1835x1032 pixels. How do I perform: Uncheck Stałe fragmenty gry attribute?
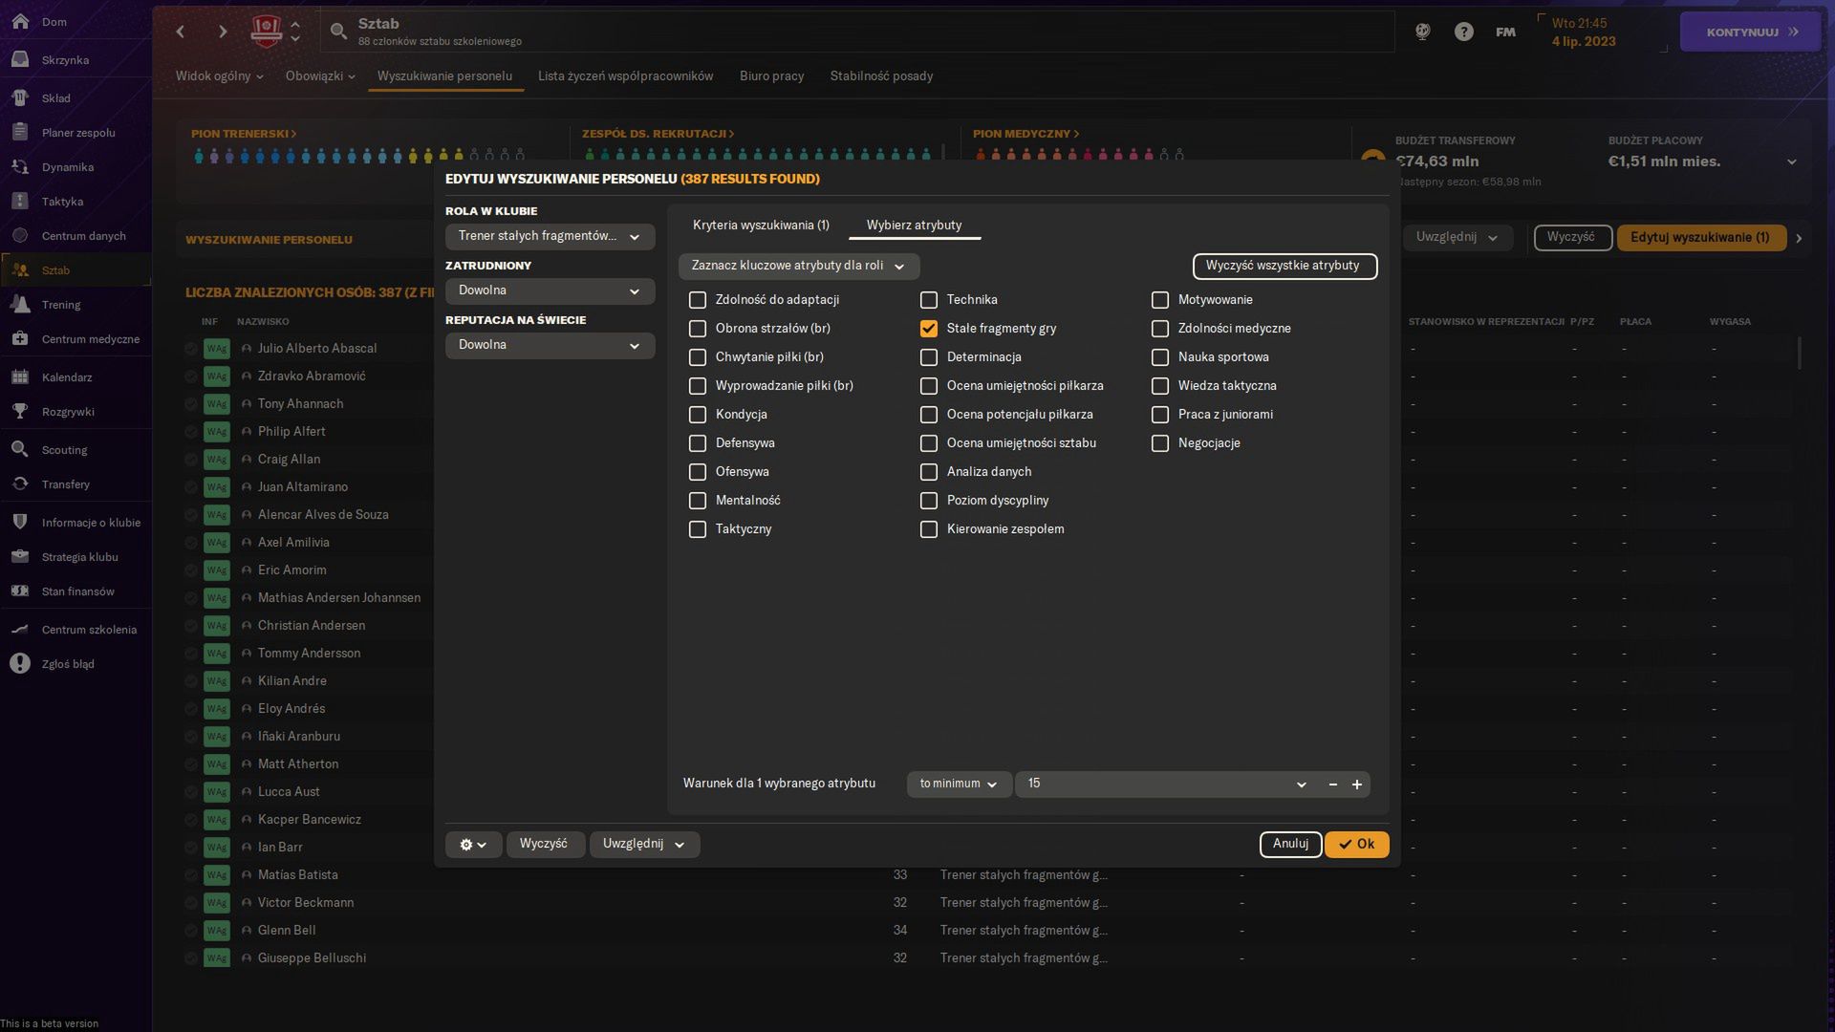click(929, 329)
